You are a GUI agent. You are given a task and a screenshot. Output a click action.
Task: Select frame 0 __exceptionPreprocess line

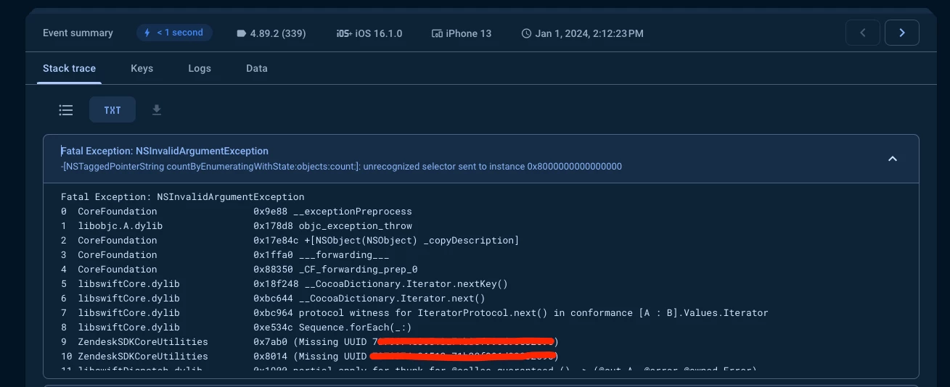pyautogui.click(x=237, y=212)
